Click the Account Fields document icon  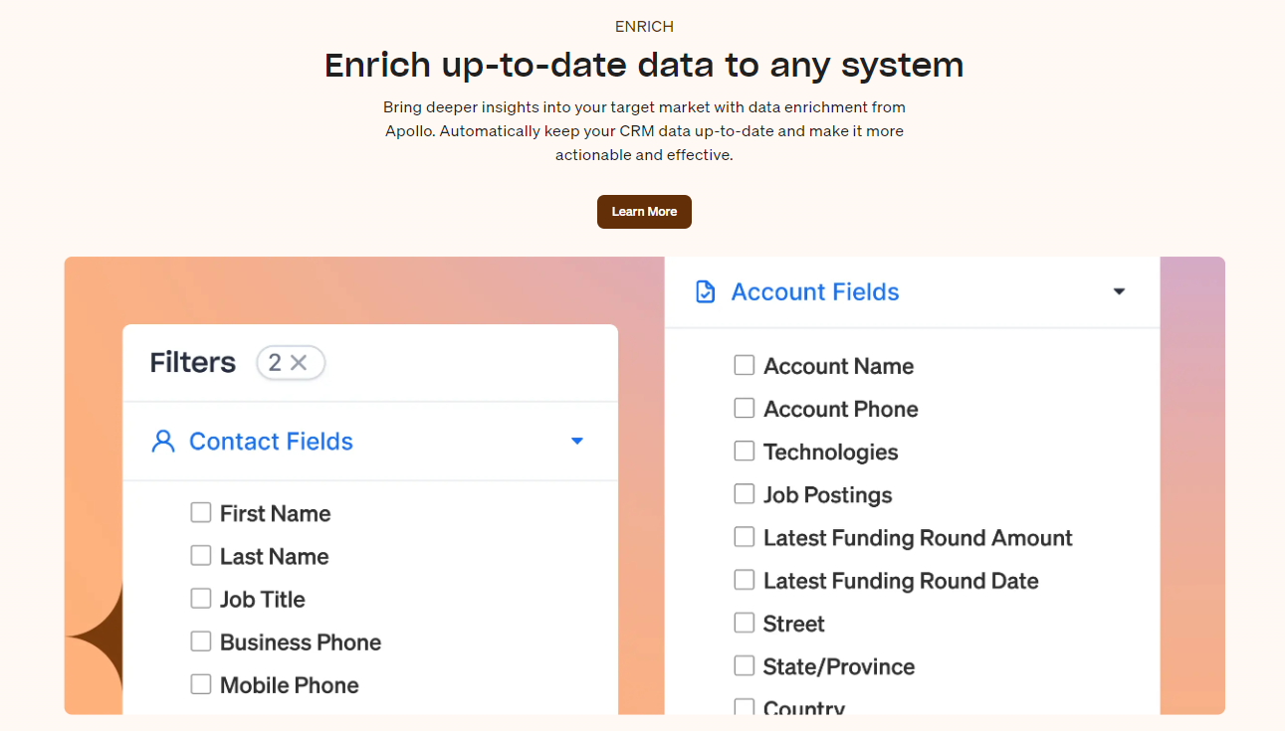tap(705, 292)
